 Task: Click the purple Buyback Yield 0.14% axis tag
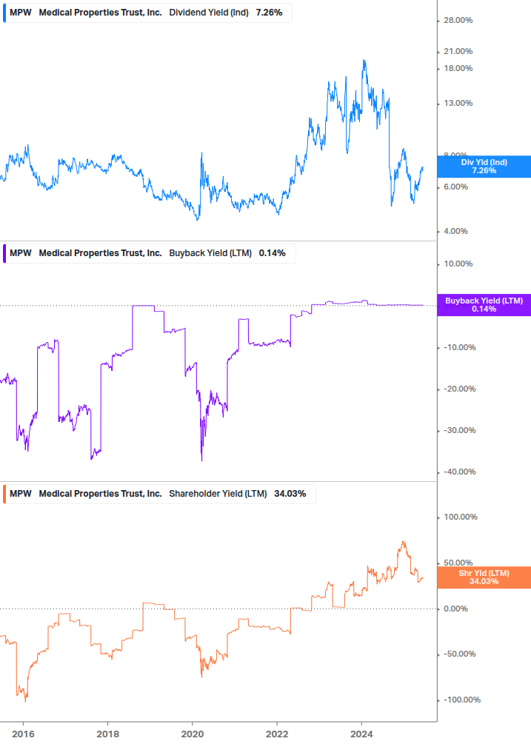coord(484,305)
